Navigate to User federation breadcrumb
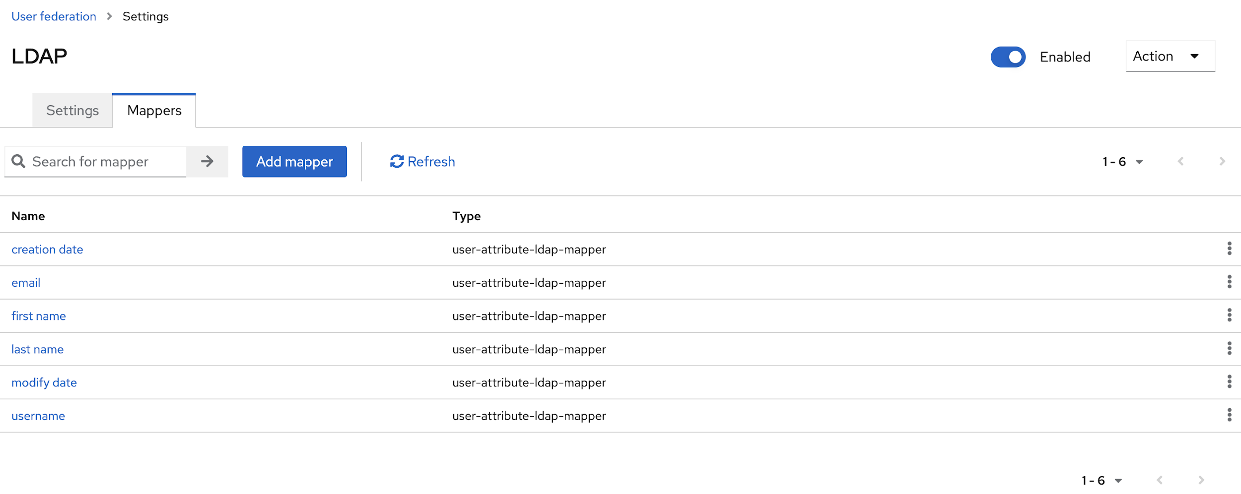 54,16
